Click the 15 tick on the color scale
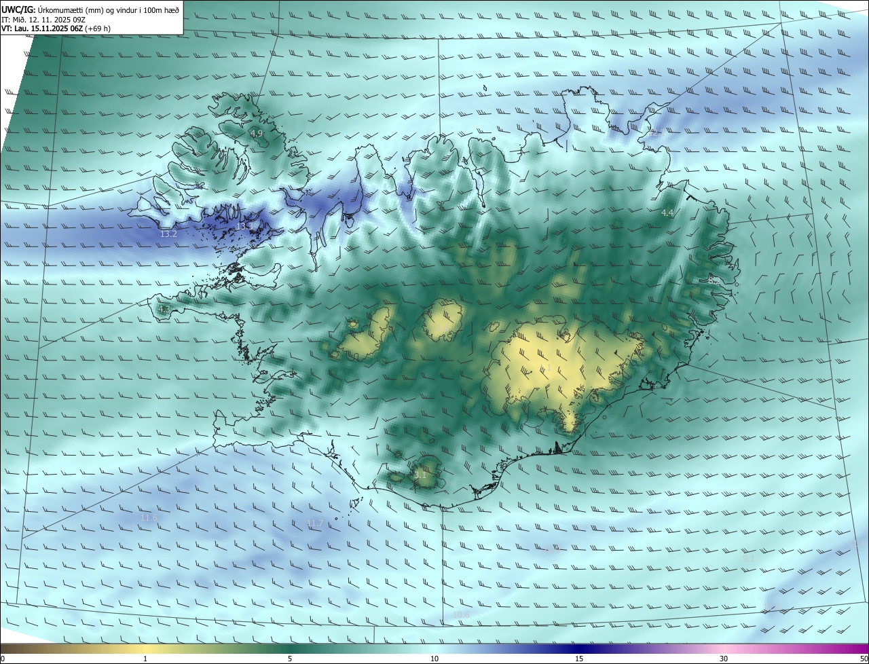Viewport: 869px width, 664px height. (x=579, y=659)
